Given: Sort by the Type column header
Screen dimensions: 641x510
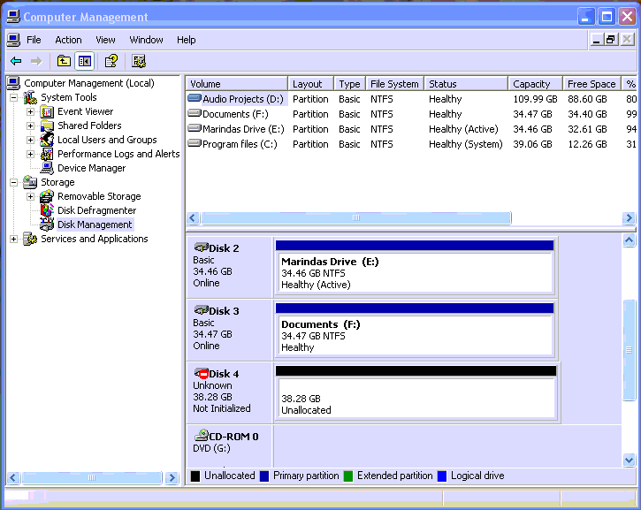Looking at the screenshot, I should [350, 84].
